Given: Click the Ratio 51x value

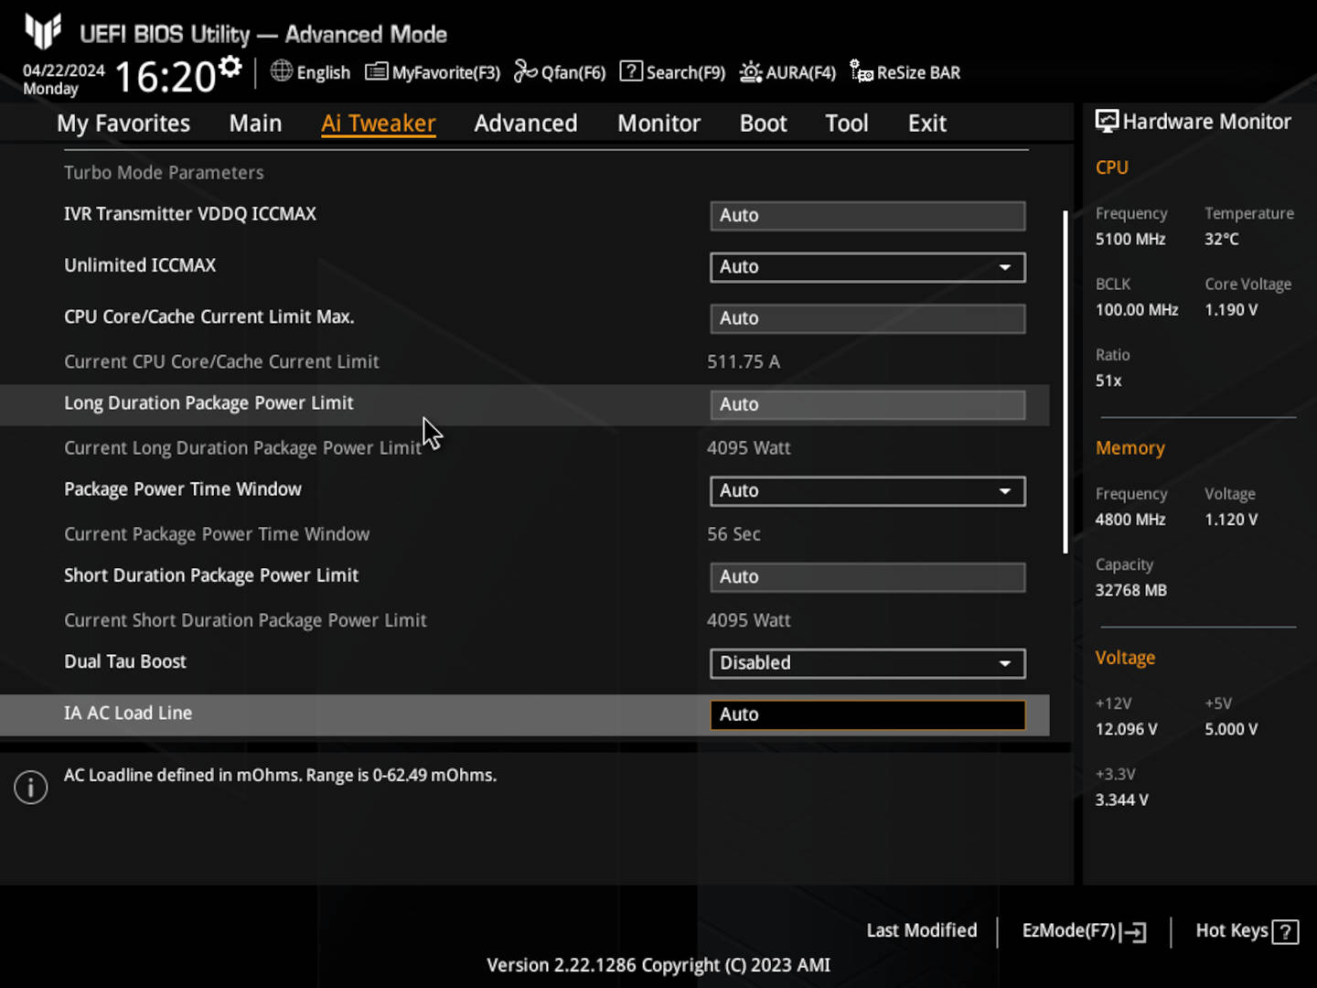Looking at the screenshot, I should 1108,381.
